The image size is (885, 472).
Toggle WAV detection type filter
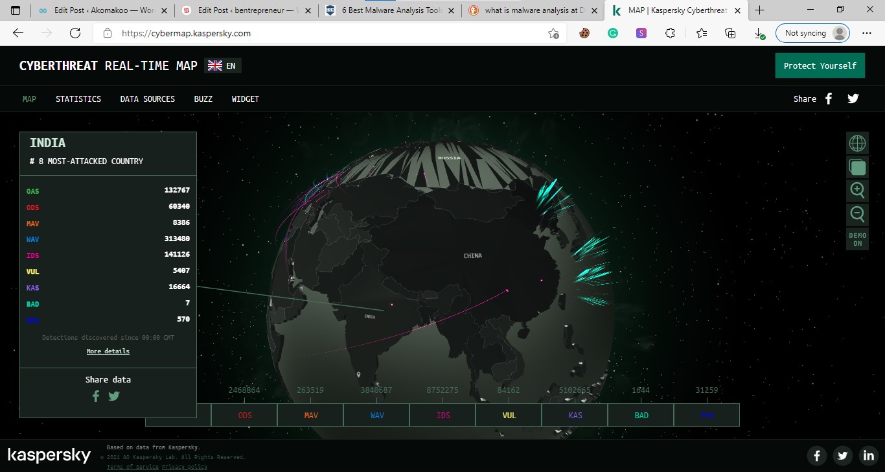click(x=377, y=415)
